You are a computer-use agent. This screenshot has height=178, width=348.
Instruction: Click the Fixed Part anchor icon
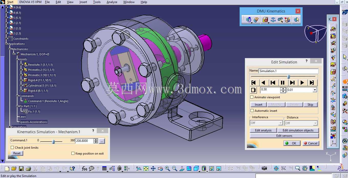(273, 20)
